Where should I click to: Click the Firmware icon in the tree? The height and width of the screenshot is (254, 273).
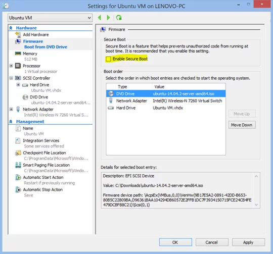tap(18, 41)
